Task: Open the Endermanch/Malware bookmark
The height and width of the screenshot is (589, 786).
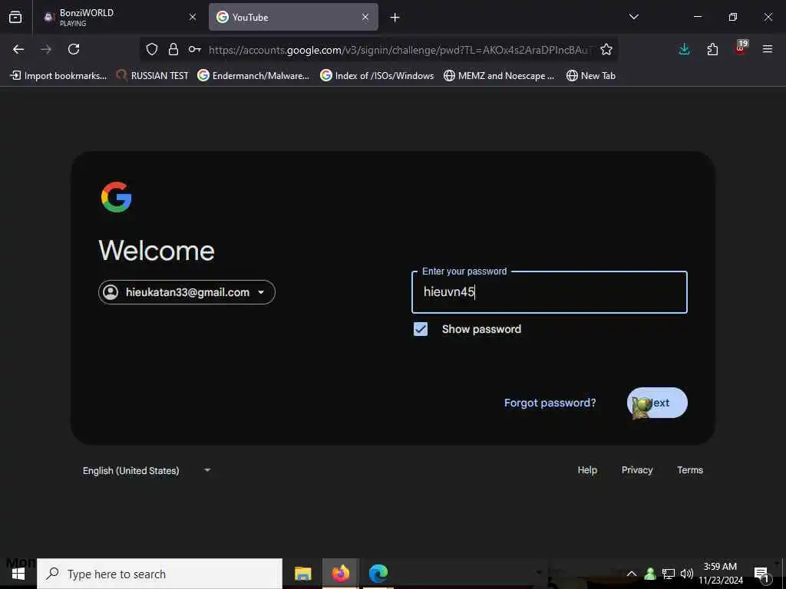Action: [x=253, y=76]
